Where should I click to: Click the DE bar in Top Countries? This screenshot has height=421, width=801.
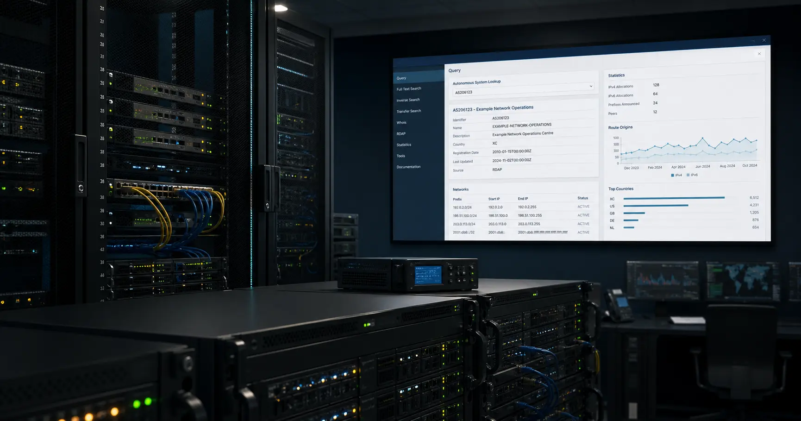631,220
